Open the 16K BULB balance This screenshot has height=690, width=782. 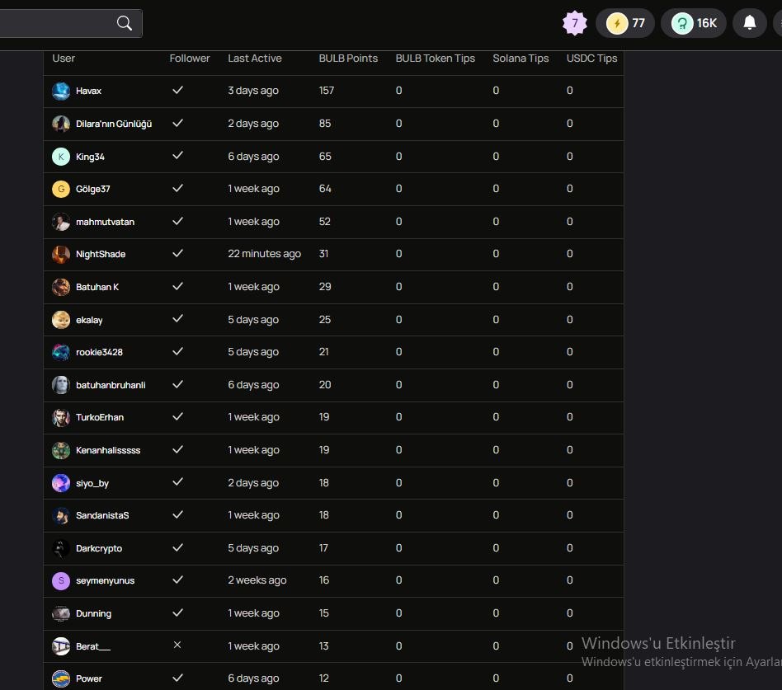[x=694, y=23]
